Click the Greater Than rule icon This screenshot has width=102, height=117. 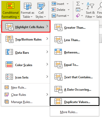click(x=58, y=27)
